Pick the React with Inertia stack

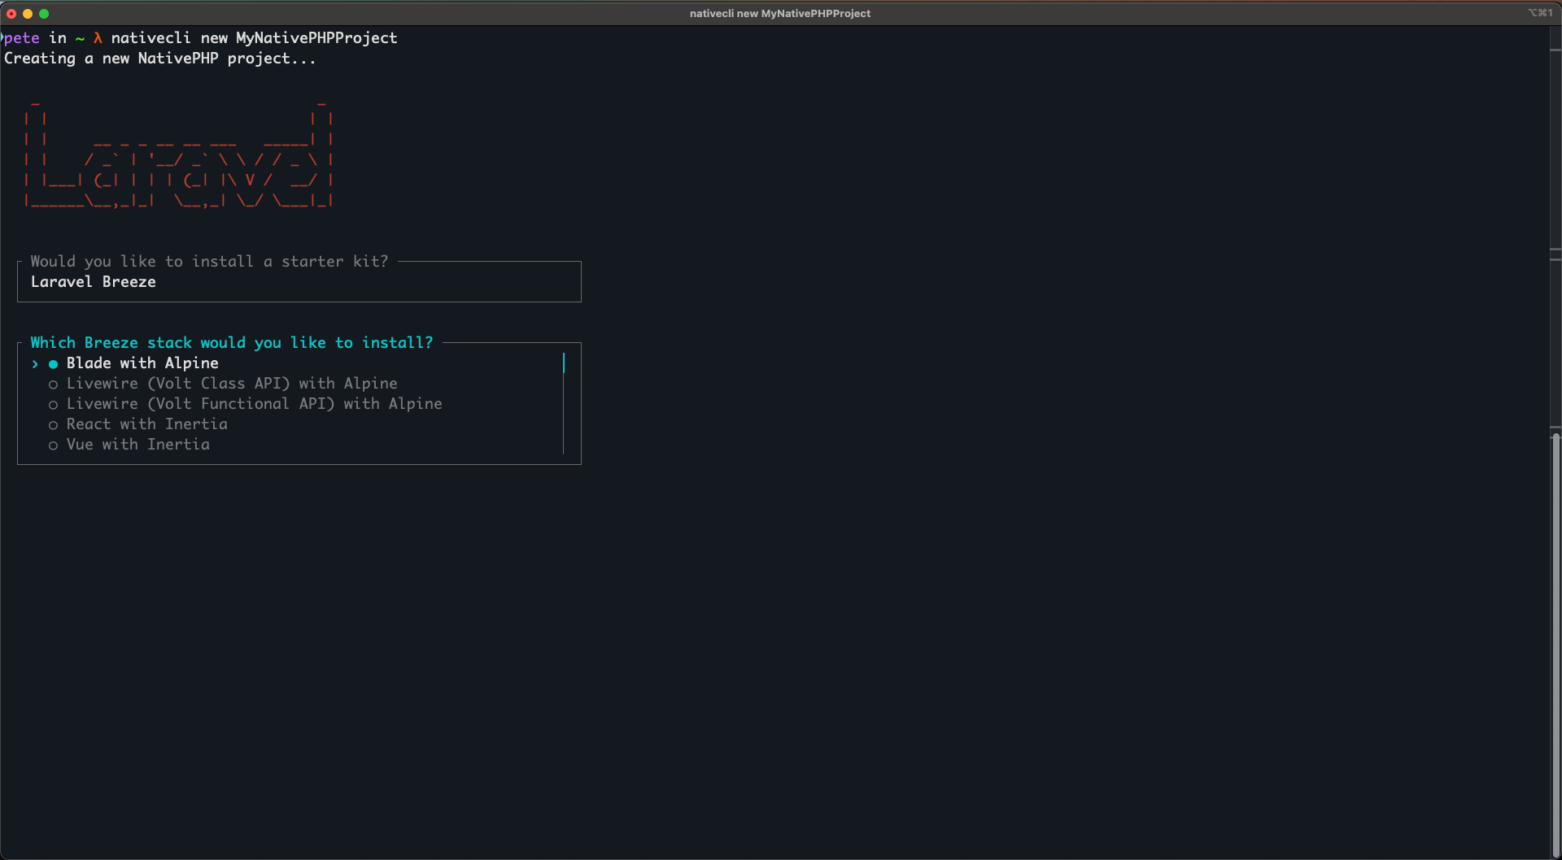pos(138,424)
